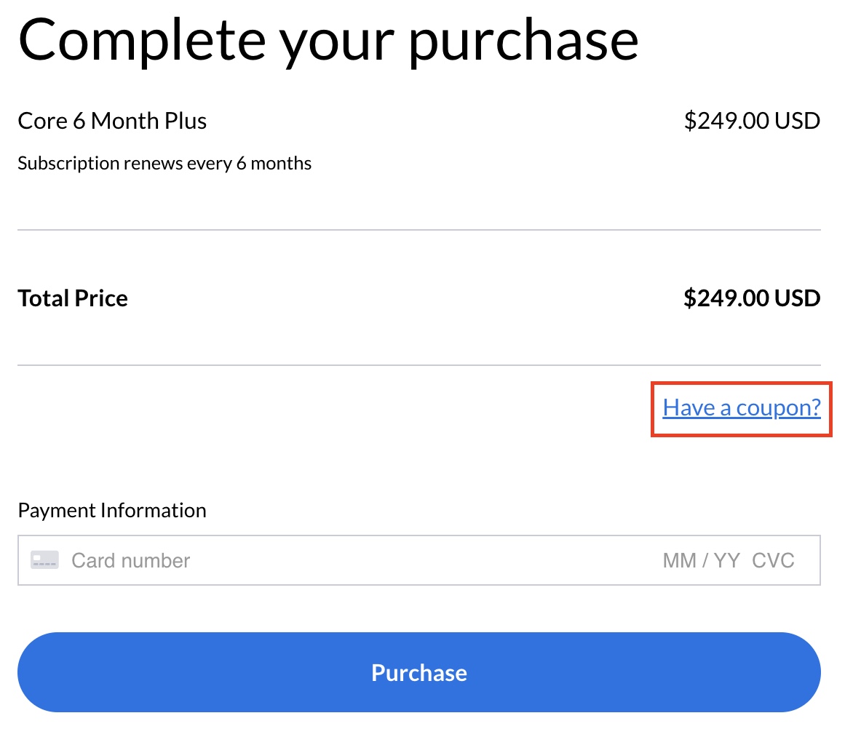853x729 pixels.
Task: Click the 'Total Price' label
Action: pos(73,298)
